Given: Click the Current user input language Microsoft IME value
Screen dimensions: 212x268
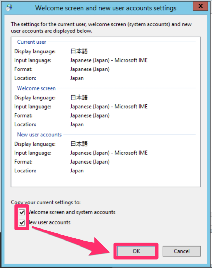Looking at the screenshot, I should click(x=109, y=60).
